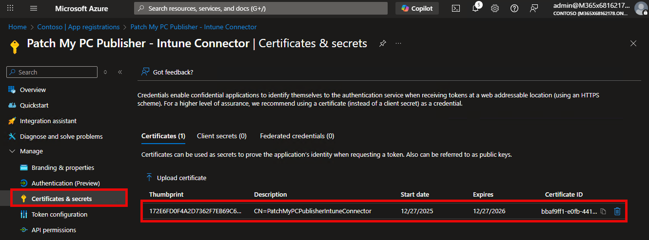Open Token configuration
The height and width of the screenshot is (240, 649).
(x=59, y=214)
